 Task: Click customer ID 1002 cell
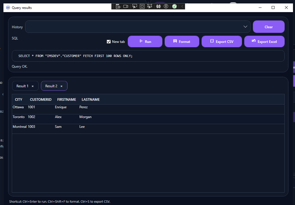31,117
